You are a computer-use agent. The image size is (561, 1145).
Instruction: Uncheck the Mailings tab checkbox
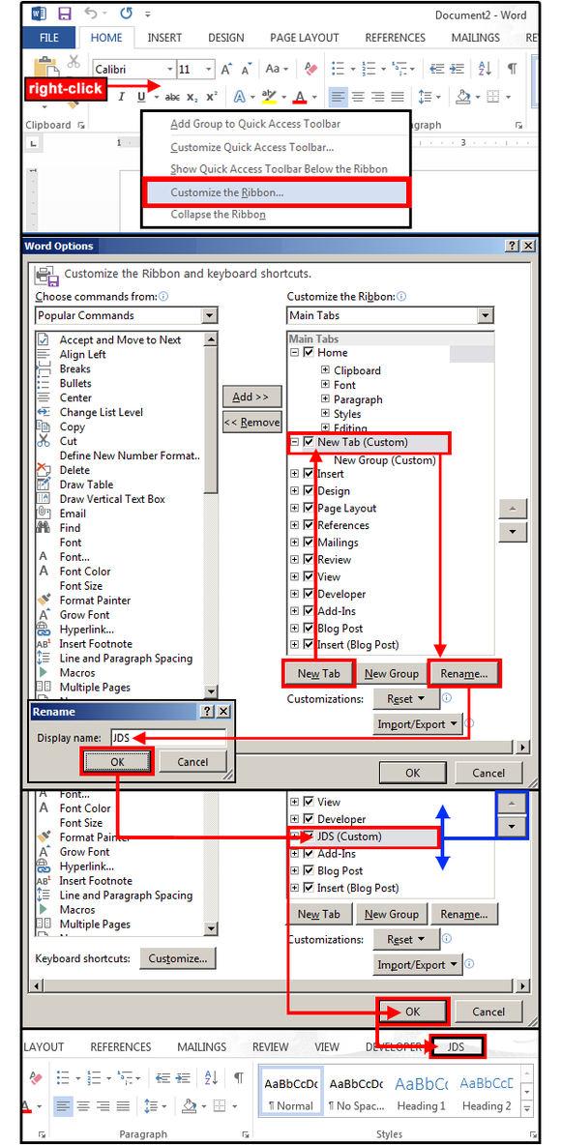(x=309, y=543)
